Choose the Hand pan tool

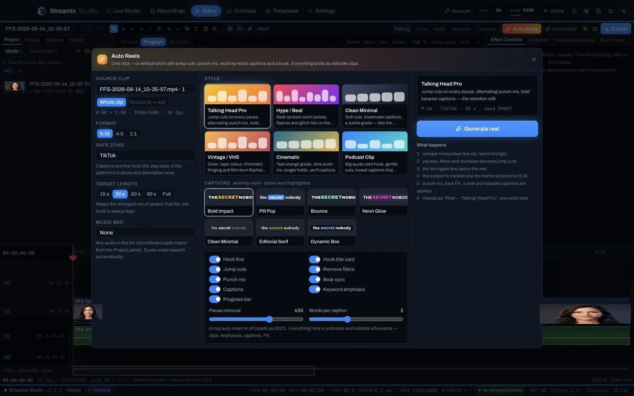click(205, 29)
